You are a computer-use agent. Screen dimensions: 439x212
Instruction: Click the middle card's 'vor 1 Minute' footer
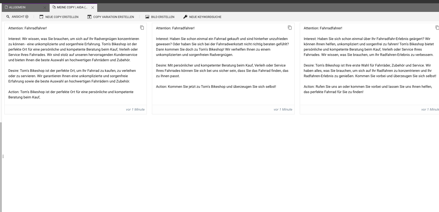click(283, 110)
